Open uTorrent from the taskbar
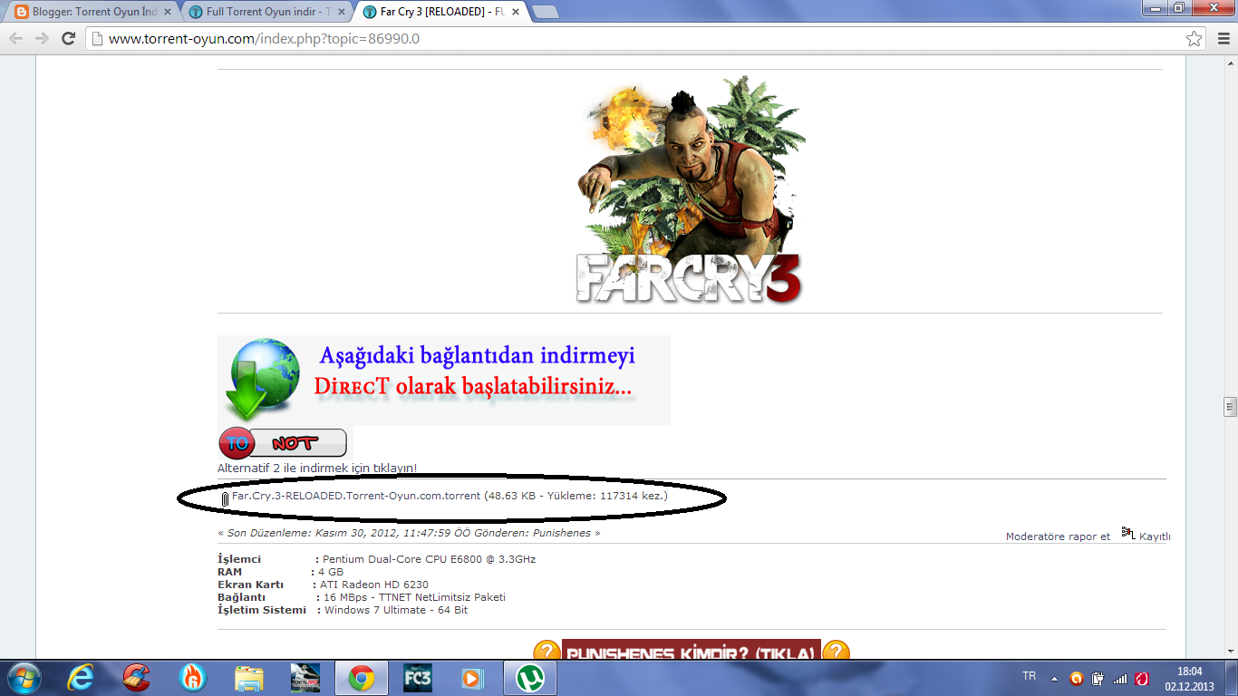 529,678
